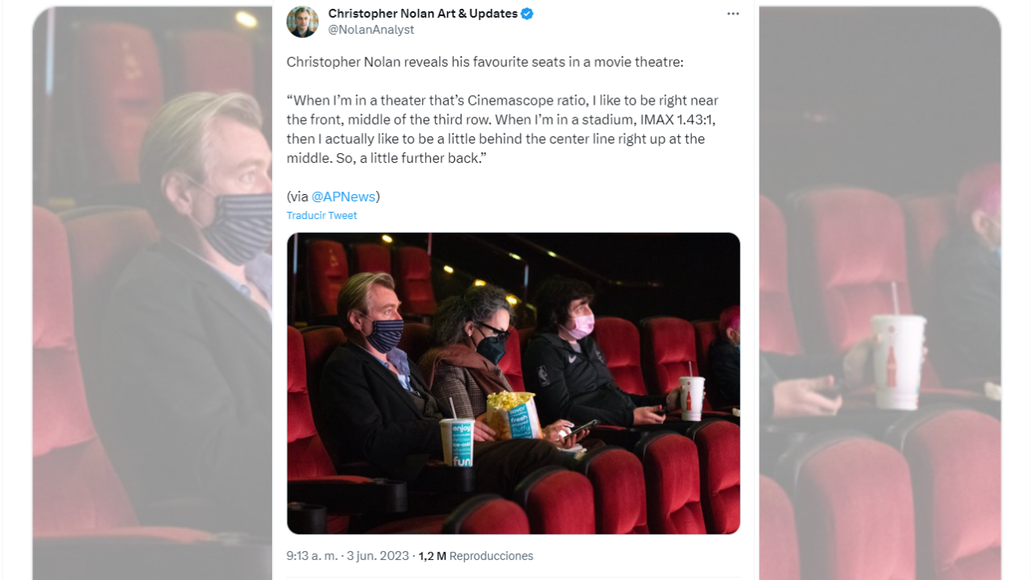Viewport: 1031px width, 580px height.
Task: Click the popcorn bucket in the tweet photo
Action: click(x=511, y=415)
